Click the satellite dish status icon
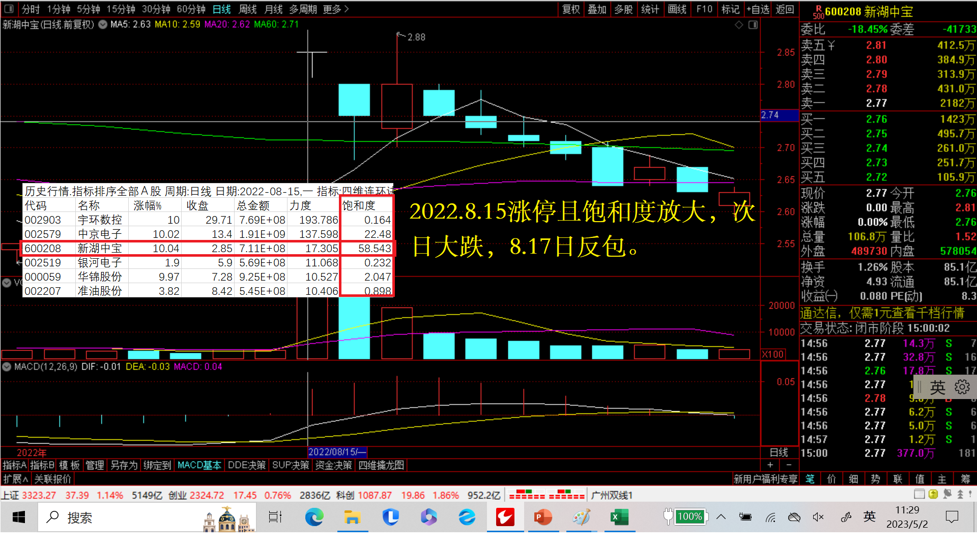977x549 pixels. [947, 494]
